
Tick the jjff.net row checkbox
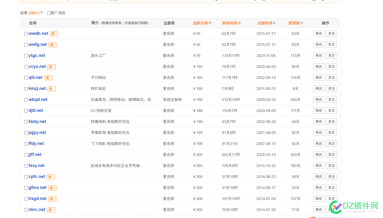click(26, 155)
